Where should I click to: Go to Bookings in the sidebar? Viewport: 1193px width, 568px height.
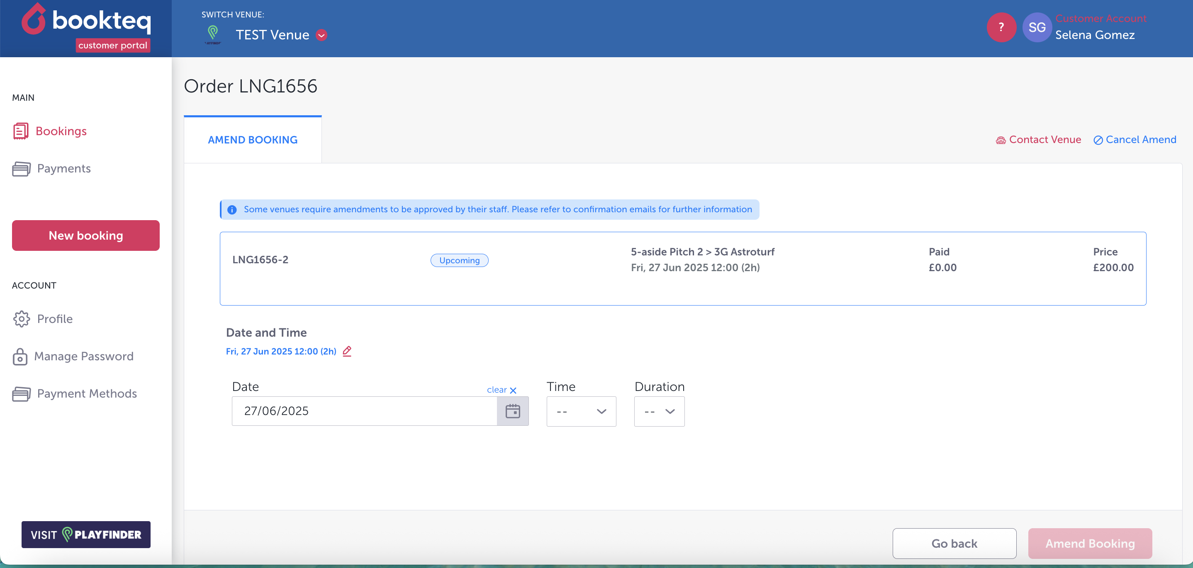click(61, 131)
